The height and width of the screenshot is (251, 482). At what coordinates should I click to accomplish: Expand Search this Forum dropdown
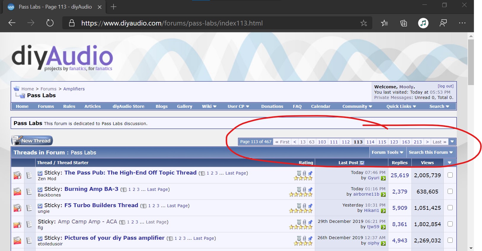tap(431, 152)
